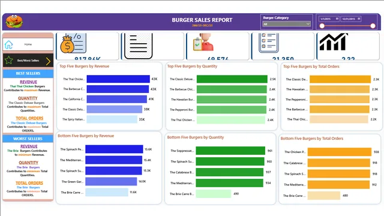Screen dimensions: 384x216
Task: Select The Thai Chicken bar in top quantity chart
Action: (230, 120)
